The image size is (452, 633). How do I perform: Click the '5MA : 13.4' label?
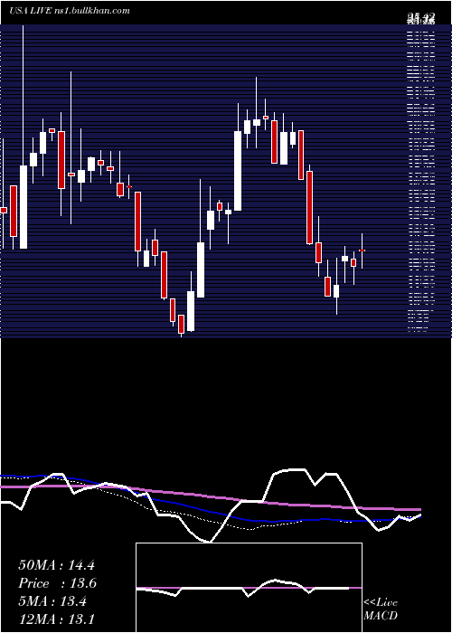point(52,601)
